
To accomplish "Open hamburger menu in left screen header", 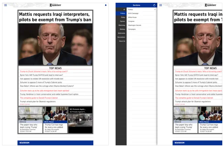I will pyautogui.click(x=5, y=5).
